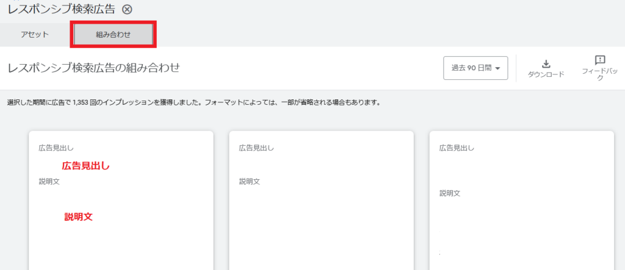The height and width of the screenshot is (270, 625).
Task: Select the 組み合わせ tab
Action: (114, 35)
